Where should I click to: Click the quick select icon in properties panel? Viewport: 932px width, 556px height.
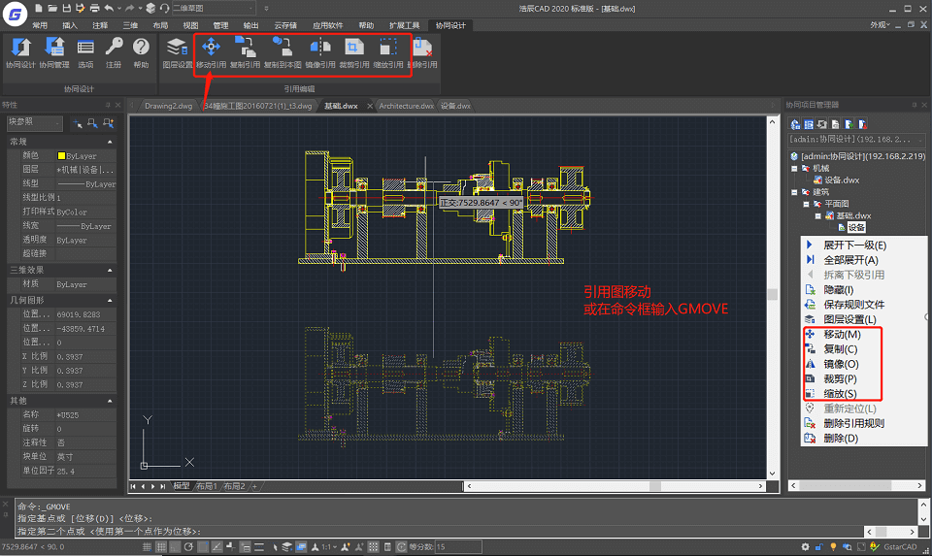108,123
